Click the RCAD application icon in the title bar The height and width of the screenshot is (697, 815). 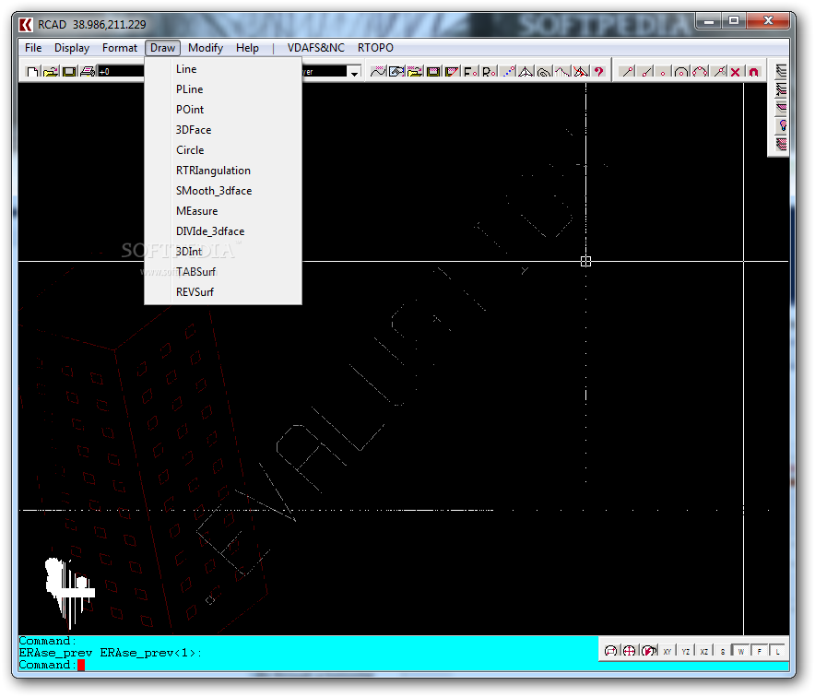pyautogui.click(x=26, y=24)
